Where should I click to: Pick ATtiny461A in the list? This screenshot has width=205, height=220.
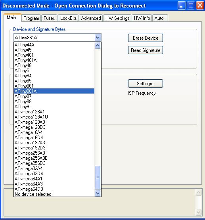pyautogui.click(x=54, y=60)
